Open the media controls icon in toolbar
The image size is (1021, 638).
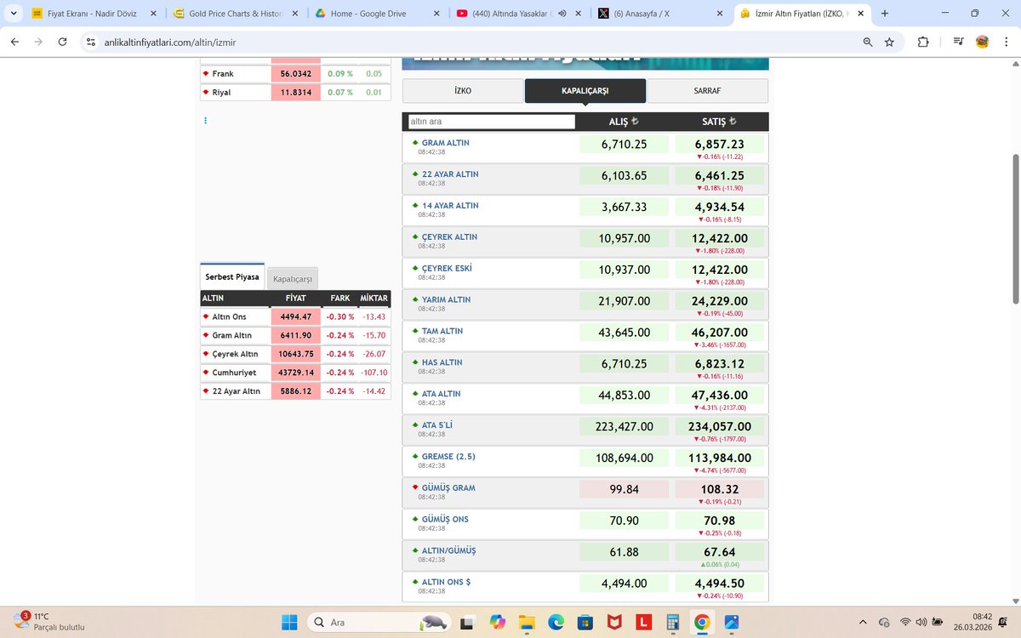959,42
